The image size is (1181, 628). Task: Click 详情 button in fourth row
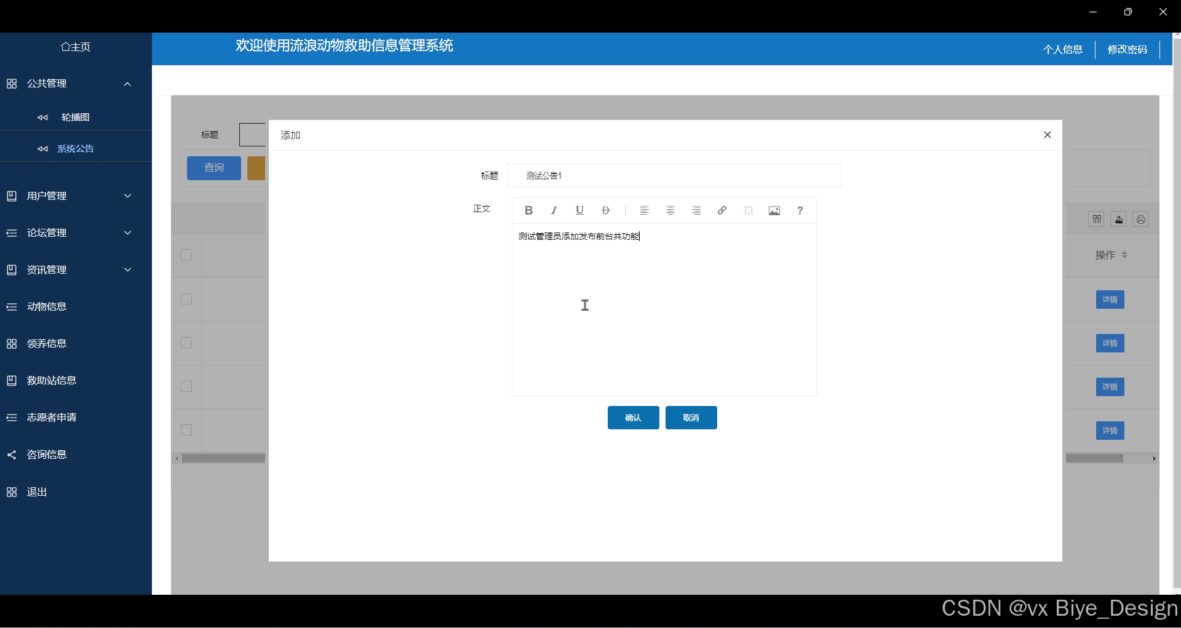[x=1110, y=431]
